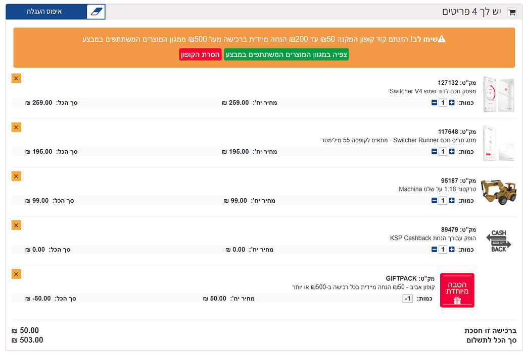Open product name מתג תריס חכם Switcher Runner
Image resolution: width=523 pixels, height=354 pixels.
click(399, 140)
